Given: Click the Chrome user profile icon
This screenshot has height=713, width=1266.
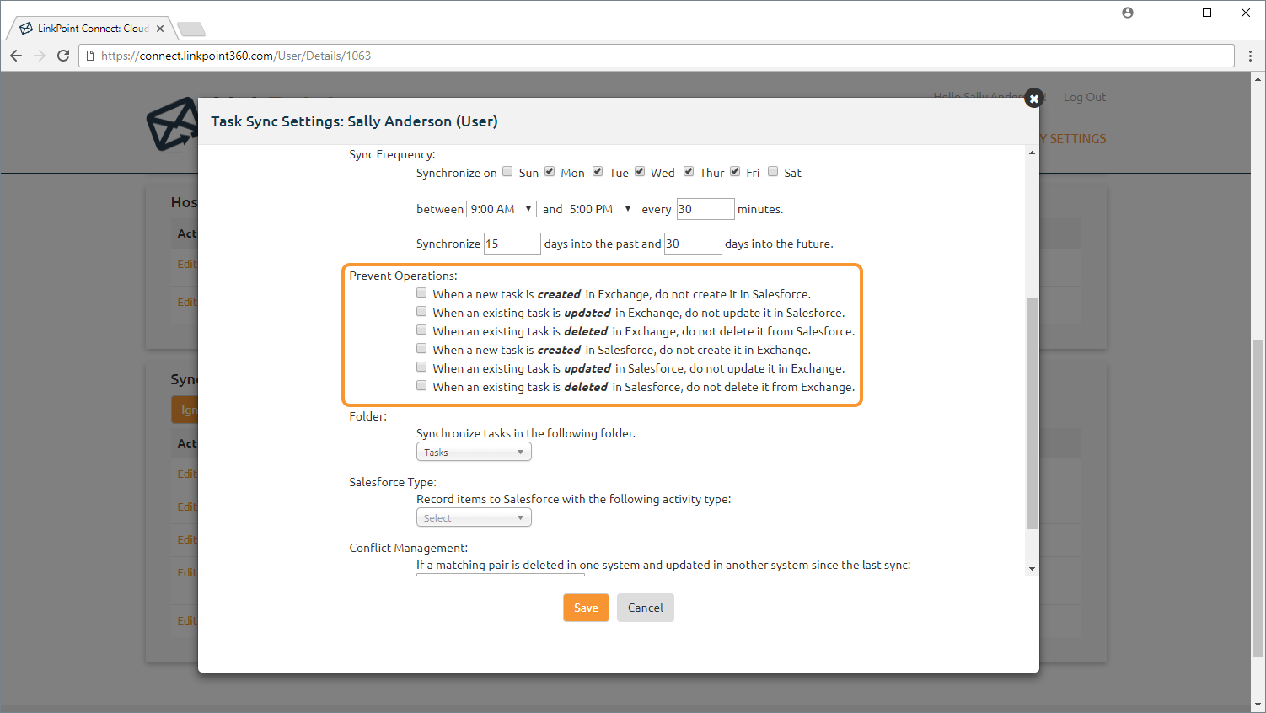Looking at the screenshot, I should tap(1128, 13).
